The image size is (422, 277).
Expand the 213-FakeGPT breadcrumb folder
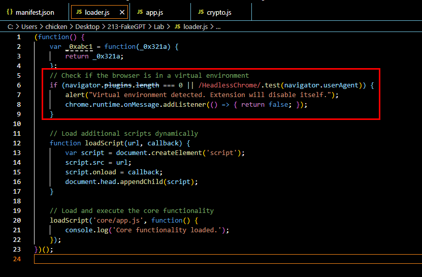pyautogui.click(x=132, y=26)
